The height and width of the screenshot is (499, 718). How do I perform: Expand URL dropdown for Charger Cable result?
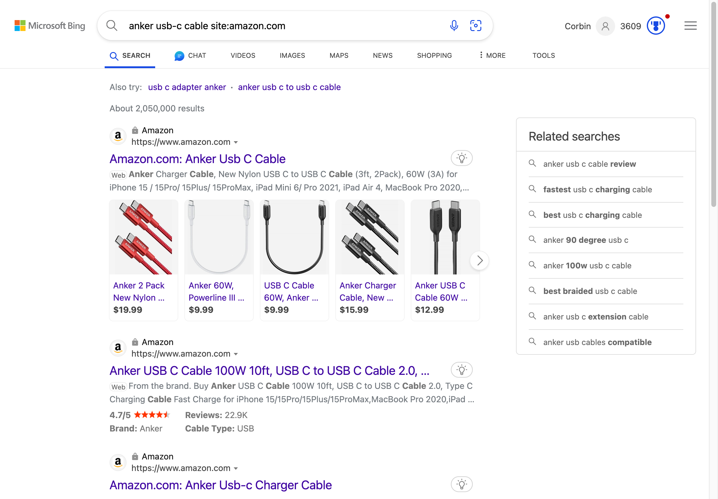236,468
